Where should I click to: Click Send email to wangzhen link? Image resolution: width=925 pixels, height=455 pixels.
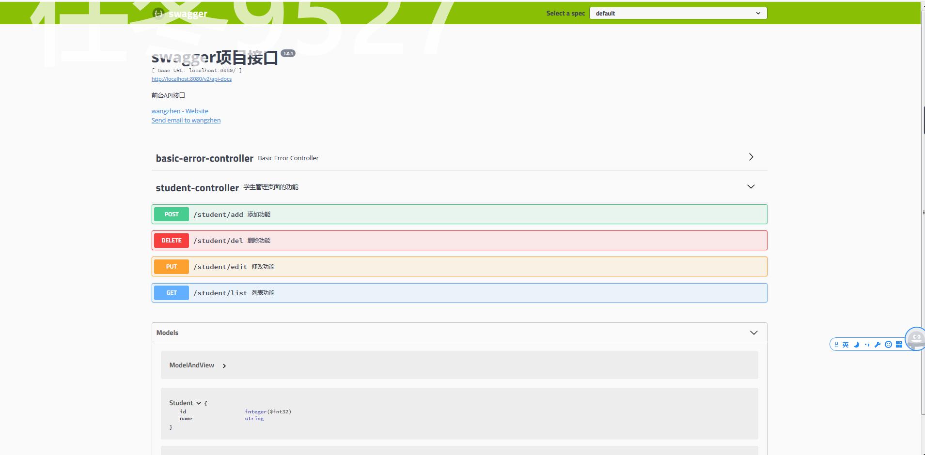coord(186,120)
